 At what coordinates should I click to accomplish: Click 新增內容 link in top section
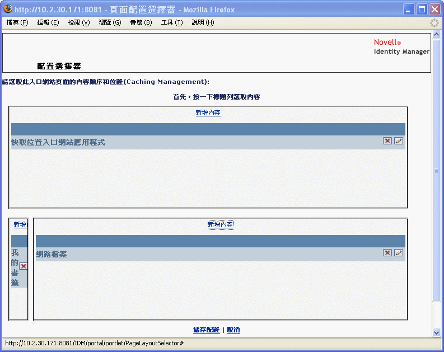[208, 112]
